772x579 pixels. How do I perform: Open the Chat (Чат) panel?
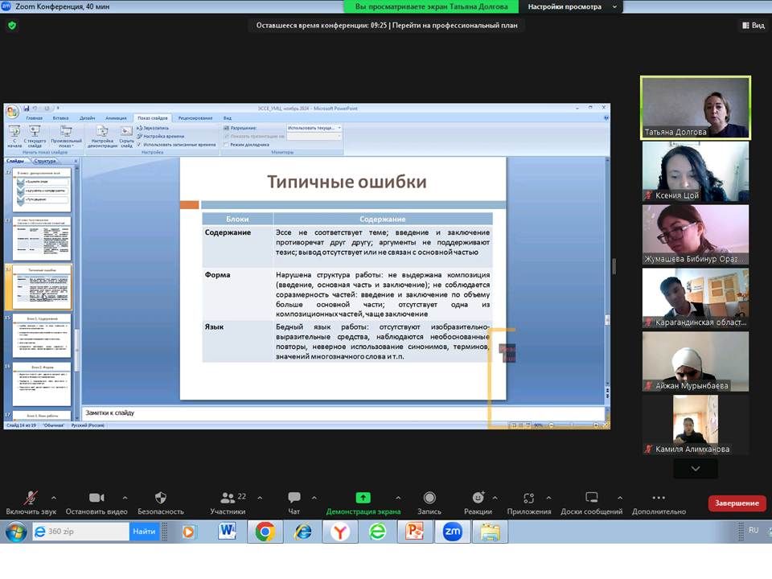294,499
